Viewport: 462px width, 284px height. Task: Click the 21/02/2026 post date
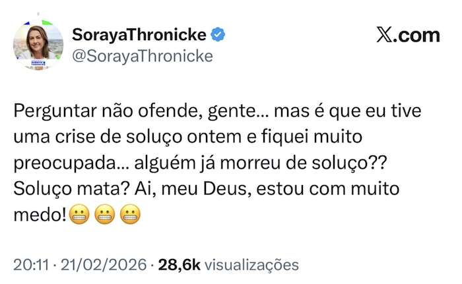click(x=104, y=265)
